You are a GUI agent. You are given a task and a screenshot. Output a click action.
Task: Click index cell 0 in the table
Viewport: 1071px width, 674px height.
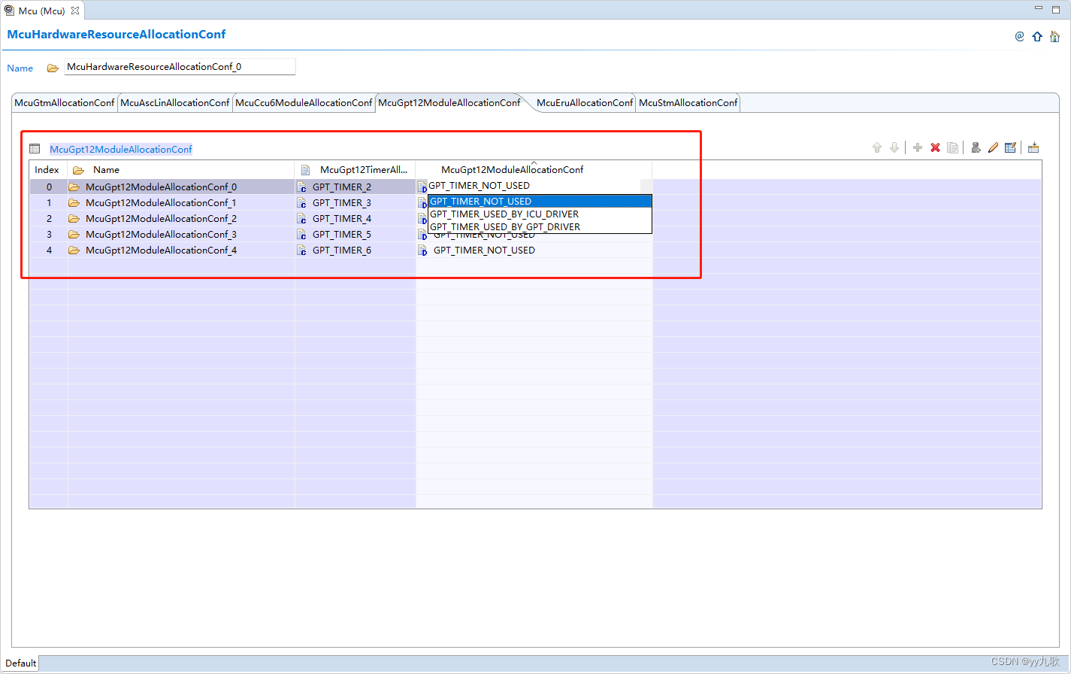[x=49, y=187]
